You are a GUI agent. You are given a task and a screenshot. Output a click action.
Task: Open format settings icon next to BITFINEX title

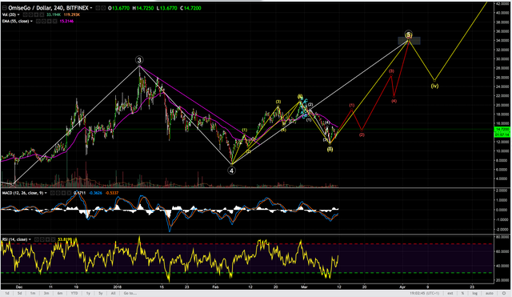pos(103,8)
